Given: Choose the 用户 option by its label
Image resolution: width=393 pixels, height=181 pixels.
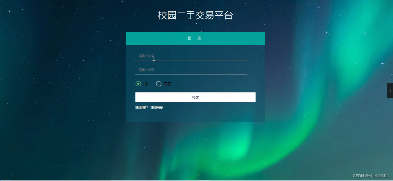Looking at the screenshot, I should tap(147, 84).
